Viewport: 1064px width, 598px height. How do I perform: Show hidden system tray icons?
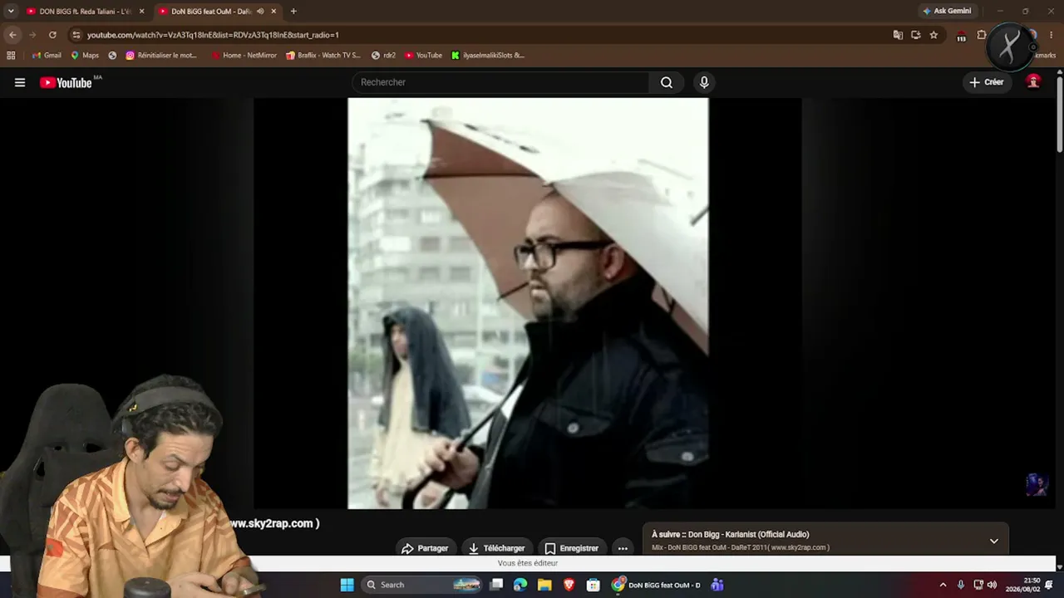coord(943,585)
